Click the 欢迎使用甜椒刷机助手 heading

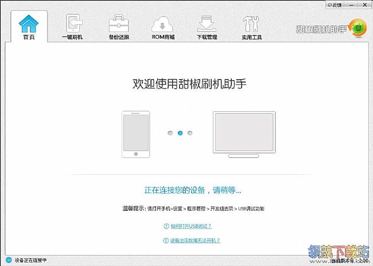(x=189, y=84)
